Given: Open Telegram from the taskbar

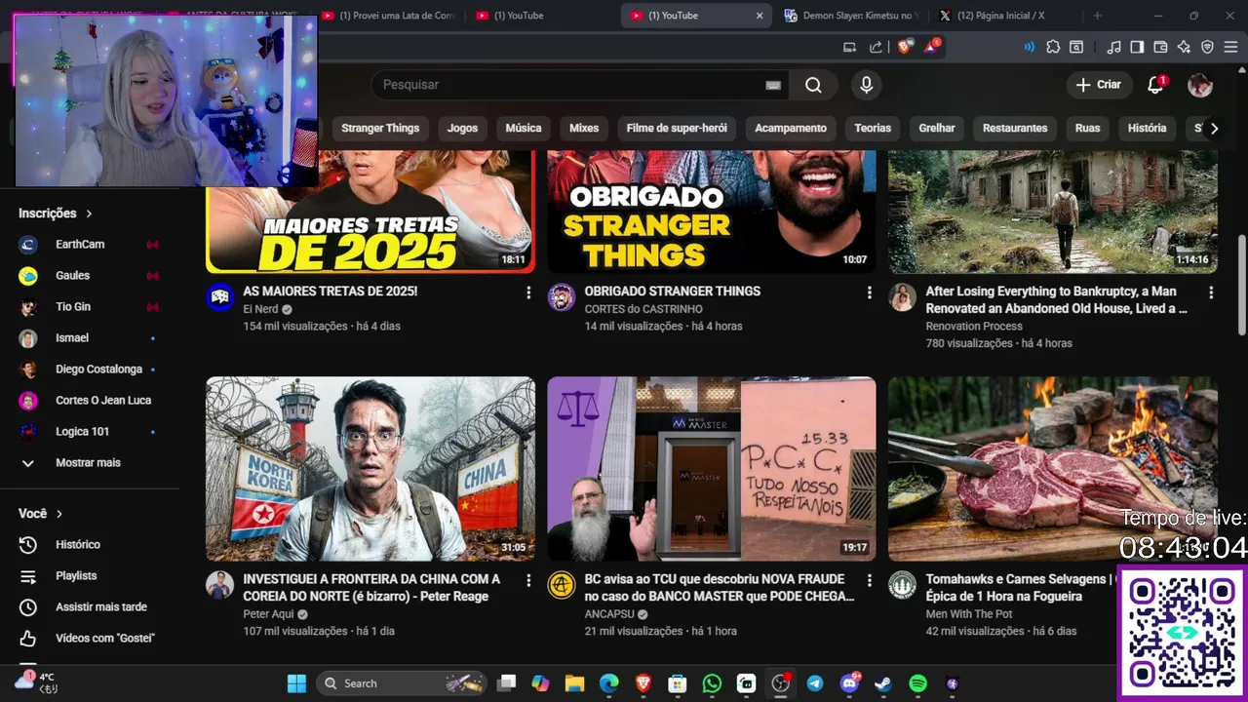Looking at the screenshot, I should coord(814,683).
